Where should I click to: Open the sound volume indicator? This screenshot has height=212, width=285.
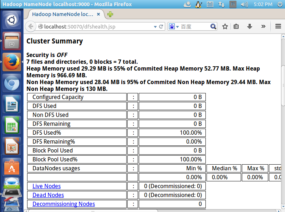click(x=244, y=4)
